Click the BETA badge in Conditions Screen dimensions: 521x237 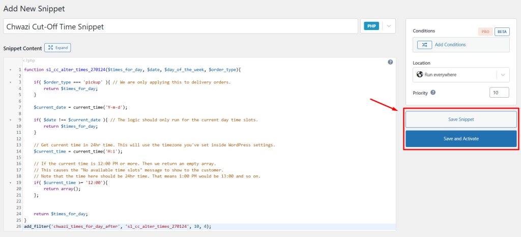[502, 32]
